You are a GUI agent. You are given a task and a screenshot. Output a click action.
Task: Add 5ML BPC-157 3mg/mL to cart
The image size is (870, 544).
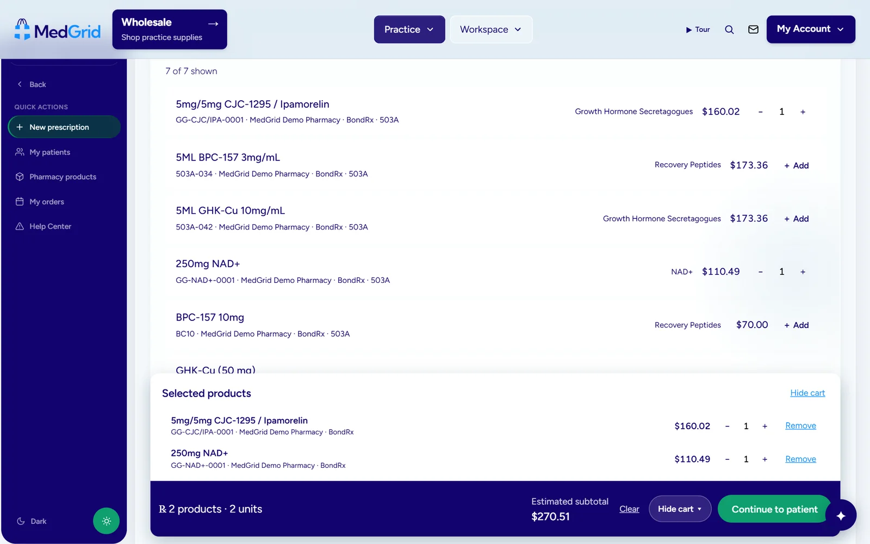pyautogui.click(x=796, y=165)
